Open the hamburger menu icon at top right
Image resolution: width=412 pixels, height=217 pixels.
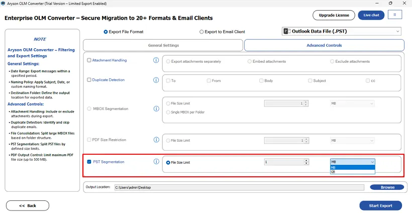point(394,15)
